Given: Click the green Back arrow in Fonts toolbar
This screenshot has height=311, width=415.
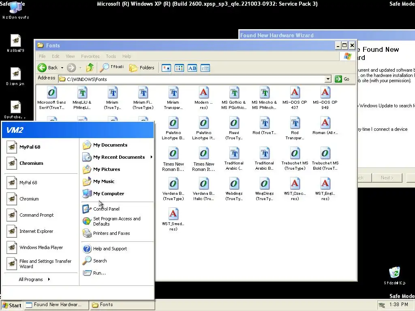Looking at the screenshot, I should (42, 68).
